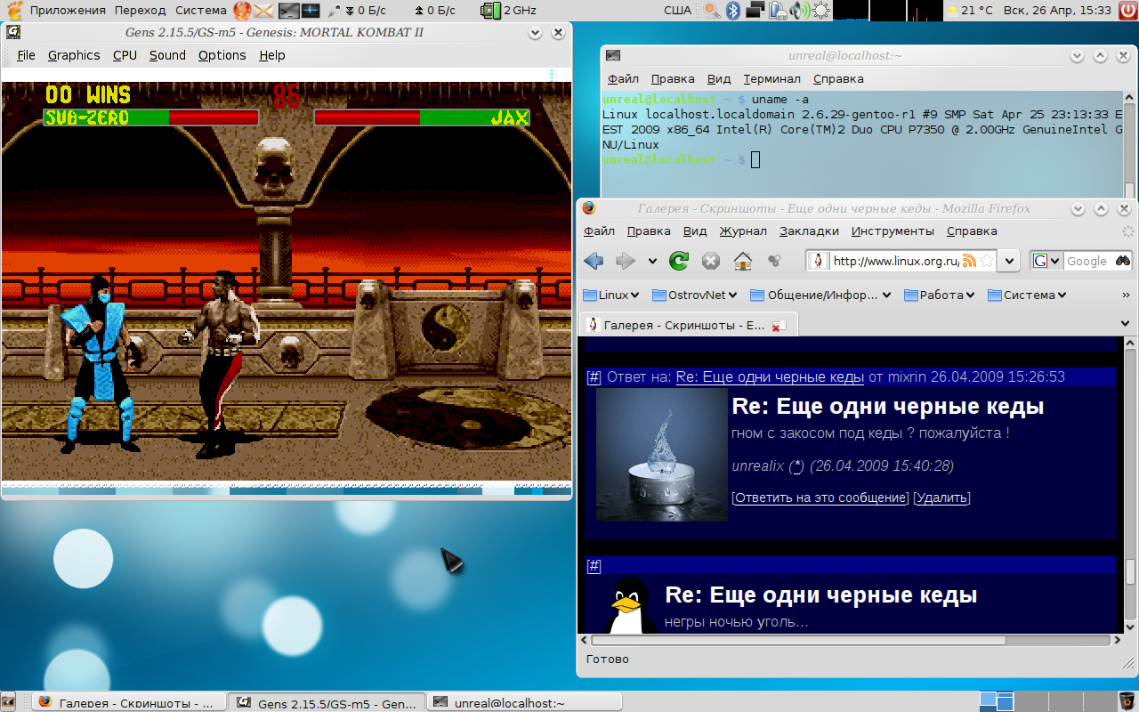Image resolution: width=1139 pixels, height=712 pixels.
Task: Bookmark this page with the star icon
Action: pos(986,261)
